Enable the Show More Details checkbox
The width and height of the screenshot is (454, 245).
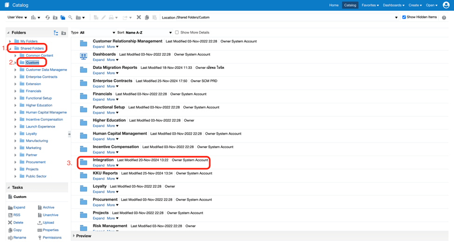coord(177,33)
